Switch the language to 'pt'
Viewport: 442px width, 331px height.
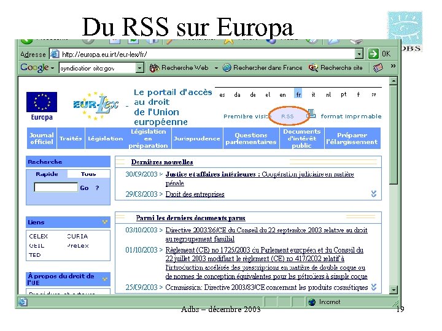(x=343, y=95)
